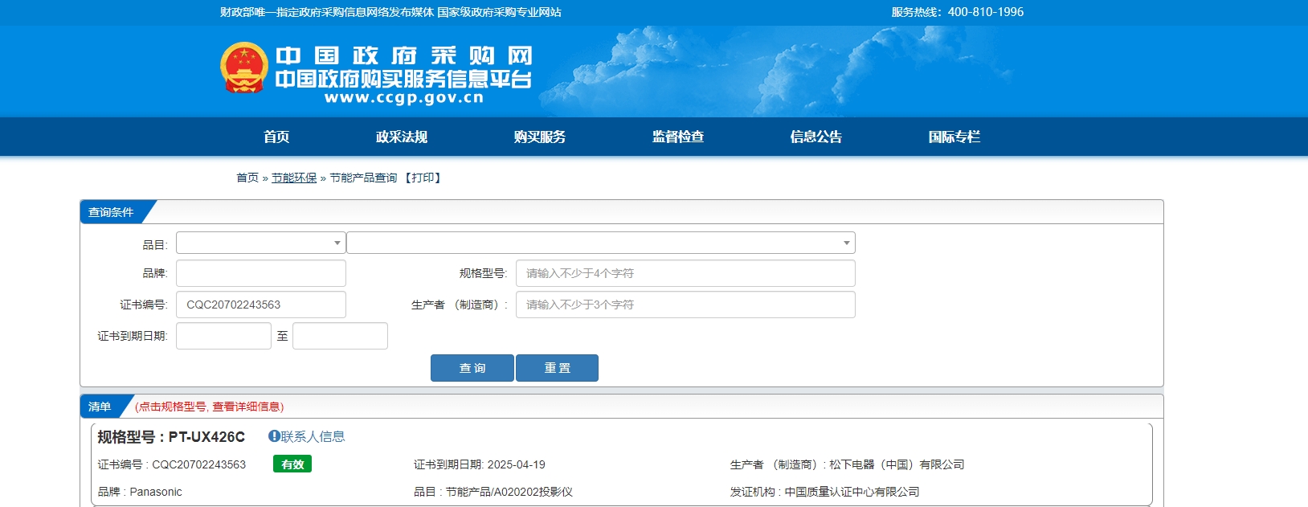Open the 政采法规 navigation menu item
The height and width of the screenshot is (507, 1308).
coord(402,137)
